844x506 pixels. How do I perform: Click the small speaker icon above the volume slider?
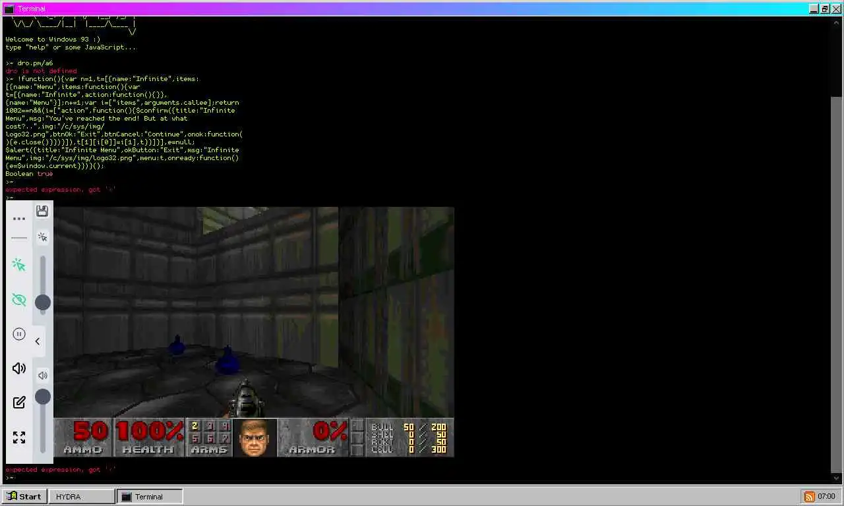[42, 376]
